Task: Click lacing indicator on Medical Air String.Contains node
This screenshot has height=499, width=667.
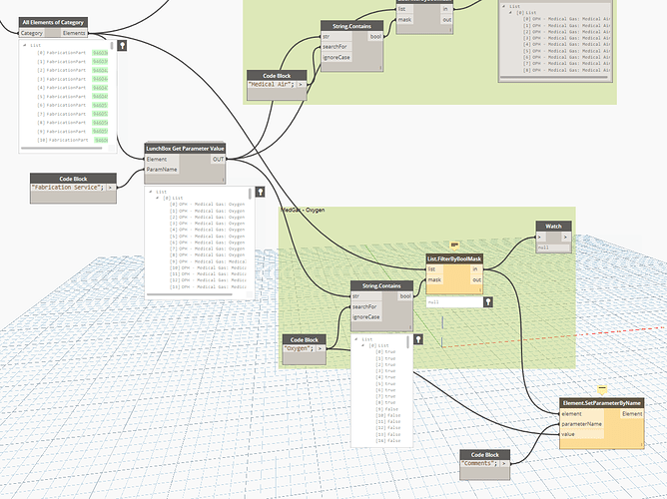Action: pyautogui.click(x=380, y=67)
